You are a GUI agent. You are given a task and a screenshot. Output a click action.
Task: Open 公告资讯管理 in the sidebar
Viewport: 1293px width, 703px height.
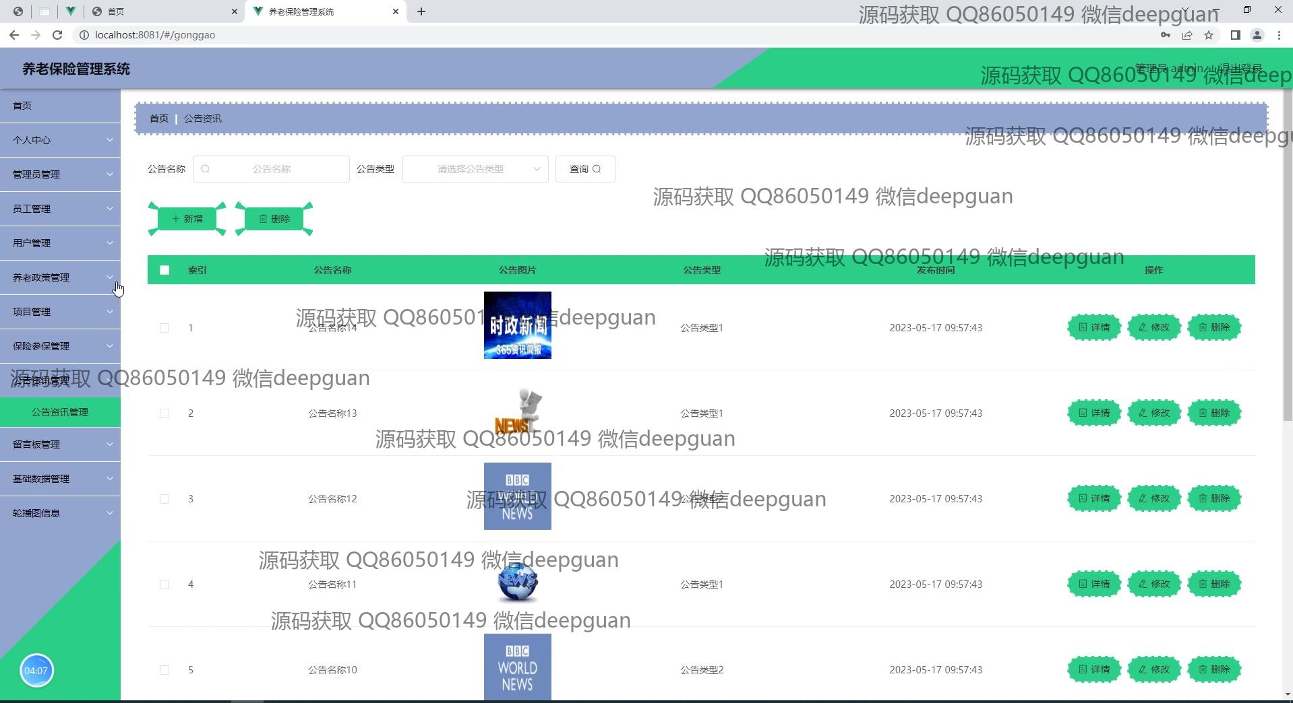pyautogui.click(x=60, y=412)
